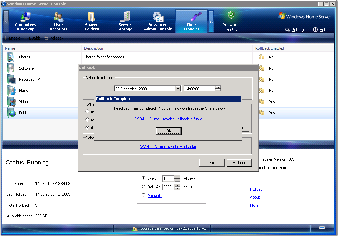Screen dimensions: 338x236
Task: Show more tabs with the » arrow
Action: point(211,22)
